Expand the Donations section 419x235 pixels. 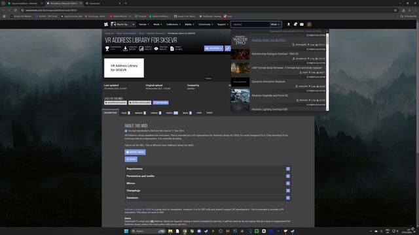(x=208, y=198)
